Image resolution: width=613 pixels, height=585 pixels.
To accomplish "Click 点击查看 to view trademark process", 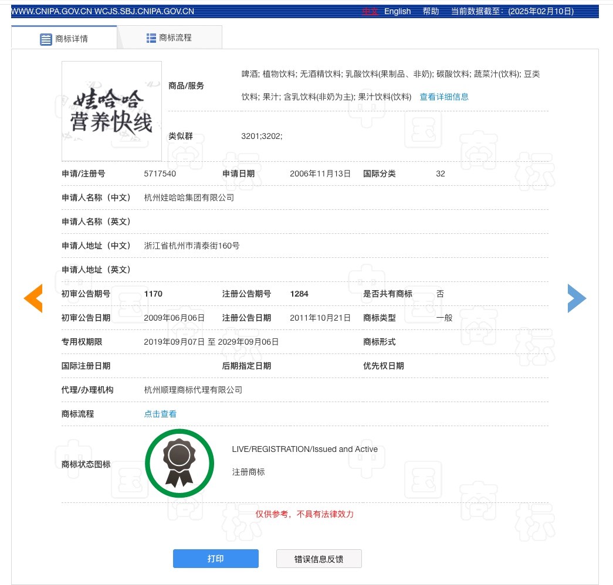I will (x=160, y=414).
